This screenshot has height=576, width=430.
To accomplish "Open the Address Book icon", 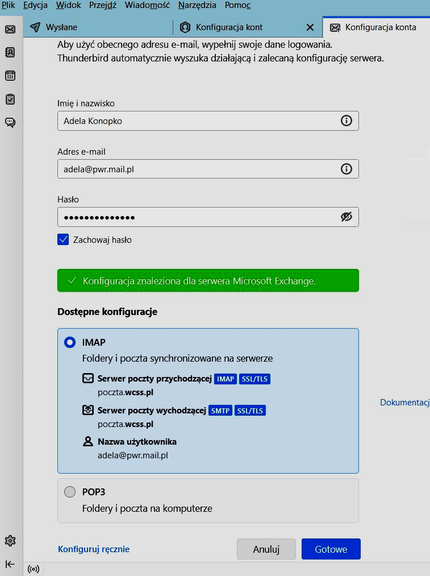I will (x=10, y=52).
